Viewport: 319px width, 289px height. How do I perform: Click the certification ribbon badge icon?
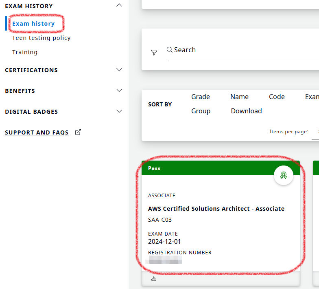[284, 175]
